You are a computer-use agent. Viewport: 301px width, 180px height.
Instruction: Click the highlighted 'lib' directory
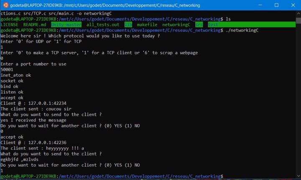coord(128,25)
